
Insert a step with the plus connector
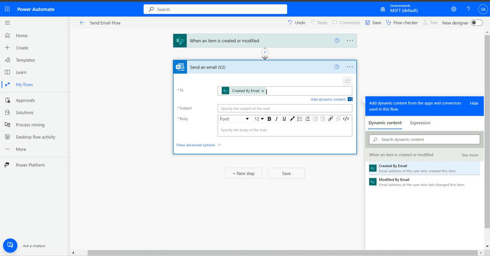point(265,52)
